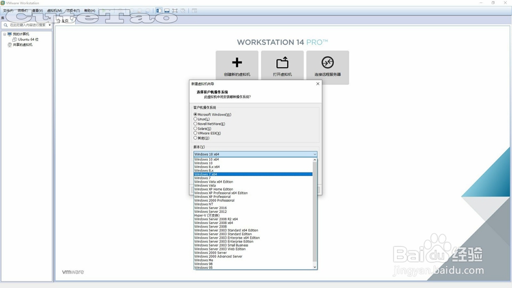512x288 pixels.
Task: Click the 我的计算机 computer icon
Action: point(9,34)
